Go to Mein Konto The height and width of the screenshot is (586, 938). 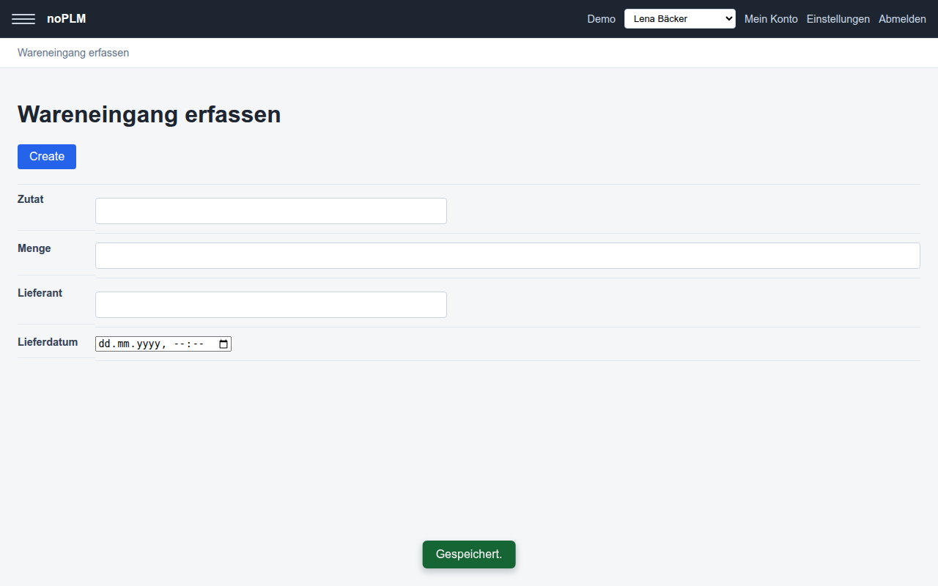[771, 19]
